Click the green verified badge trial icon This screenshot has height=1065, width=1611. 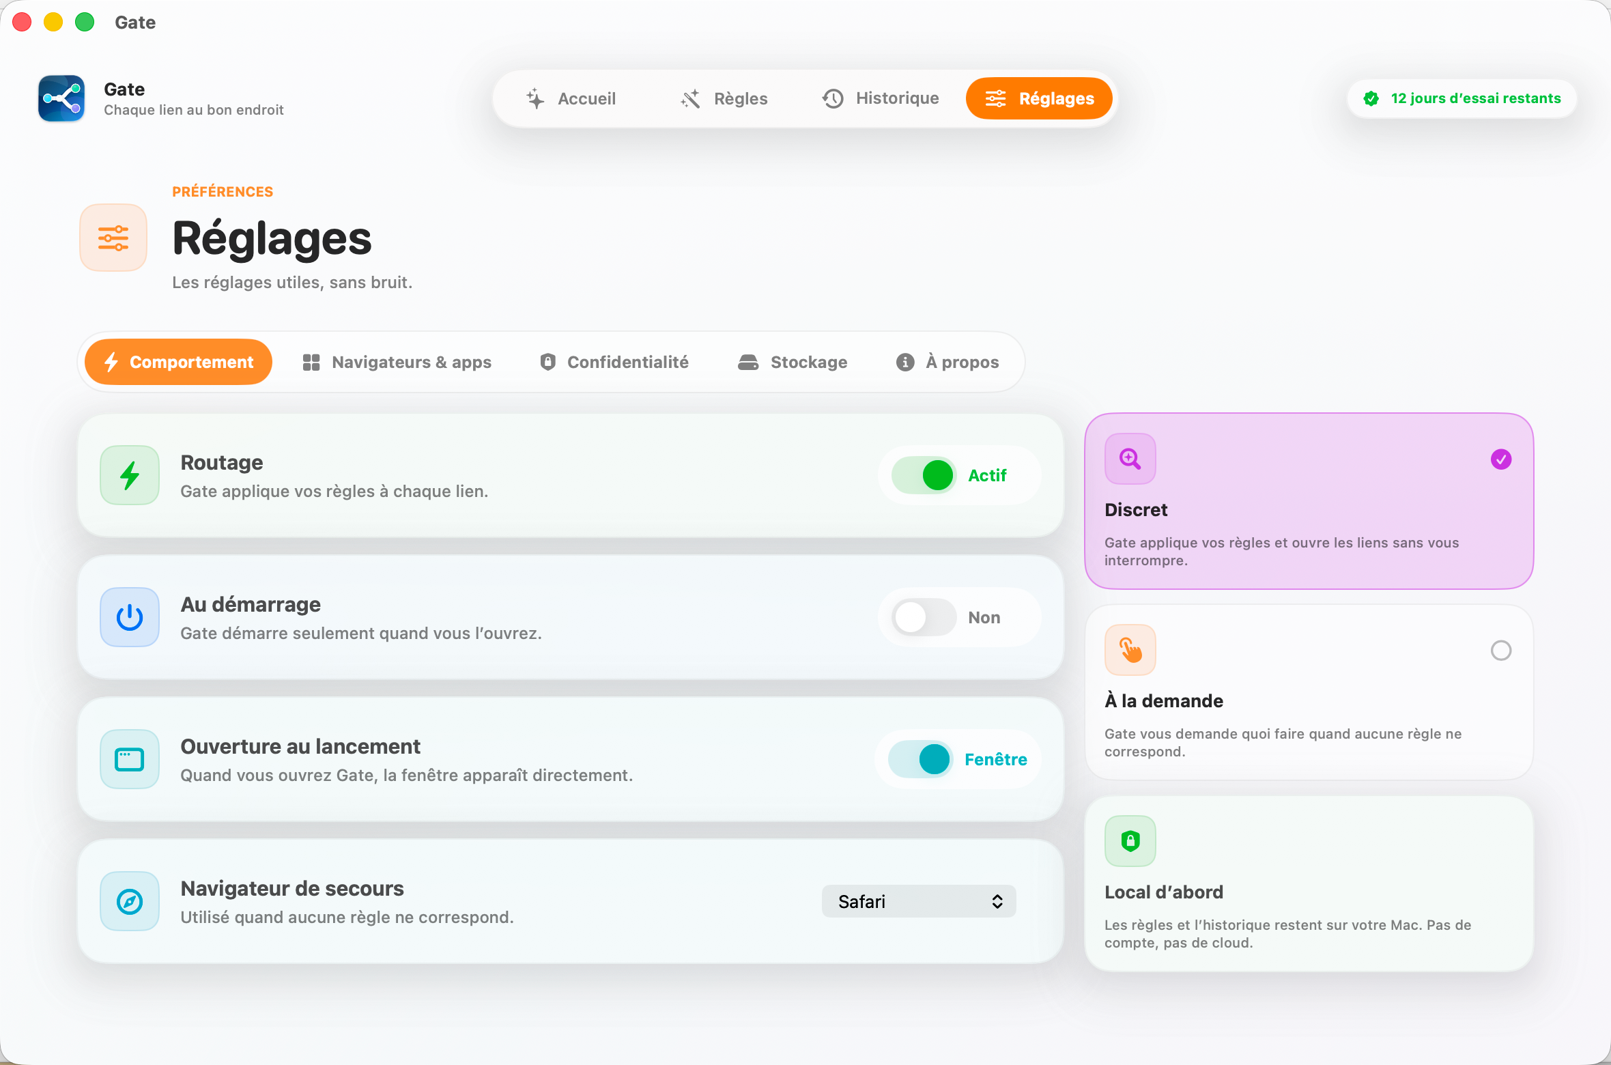(x=1371, y=98)
